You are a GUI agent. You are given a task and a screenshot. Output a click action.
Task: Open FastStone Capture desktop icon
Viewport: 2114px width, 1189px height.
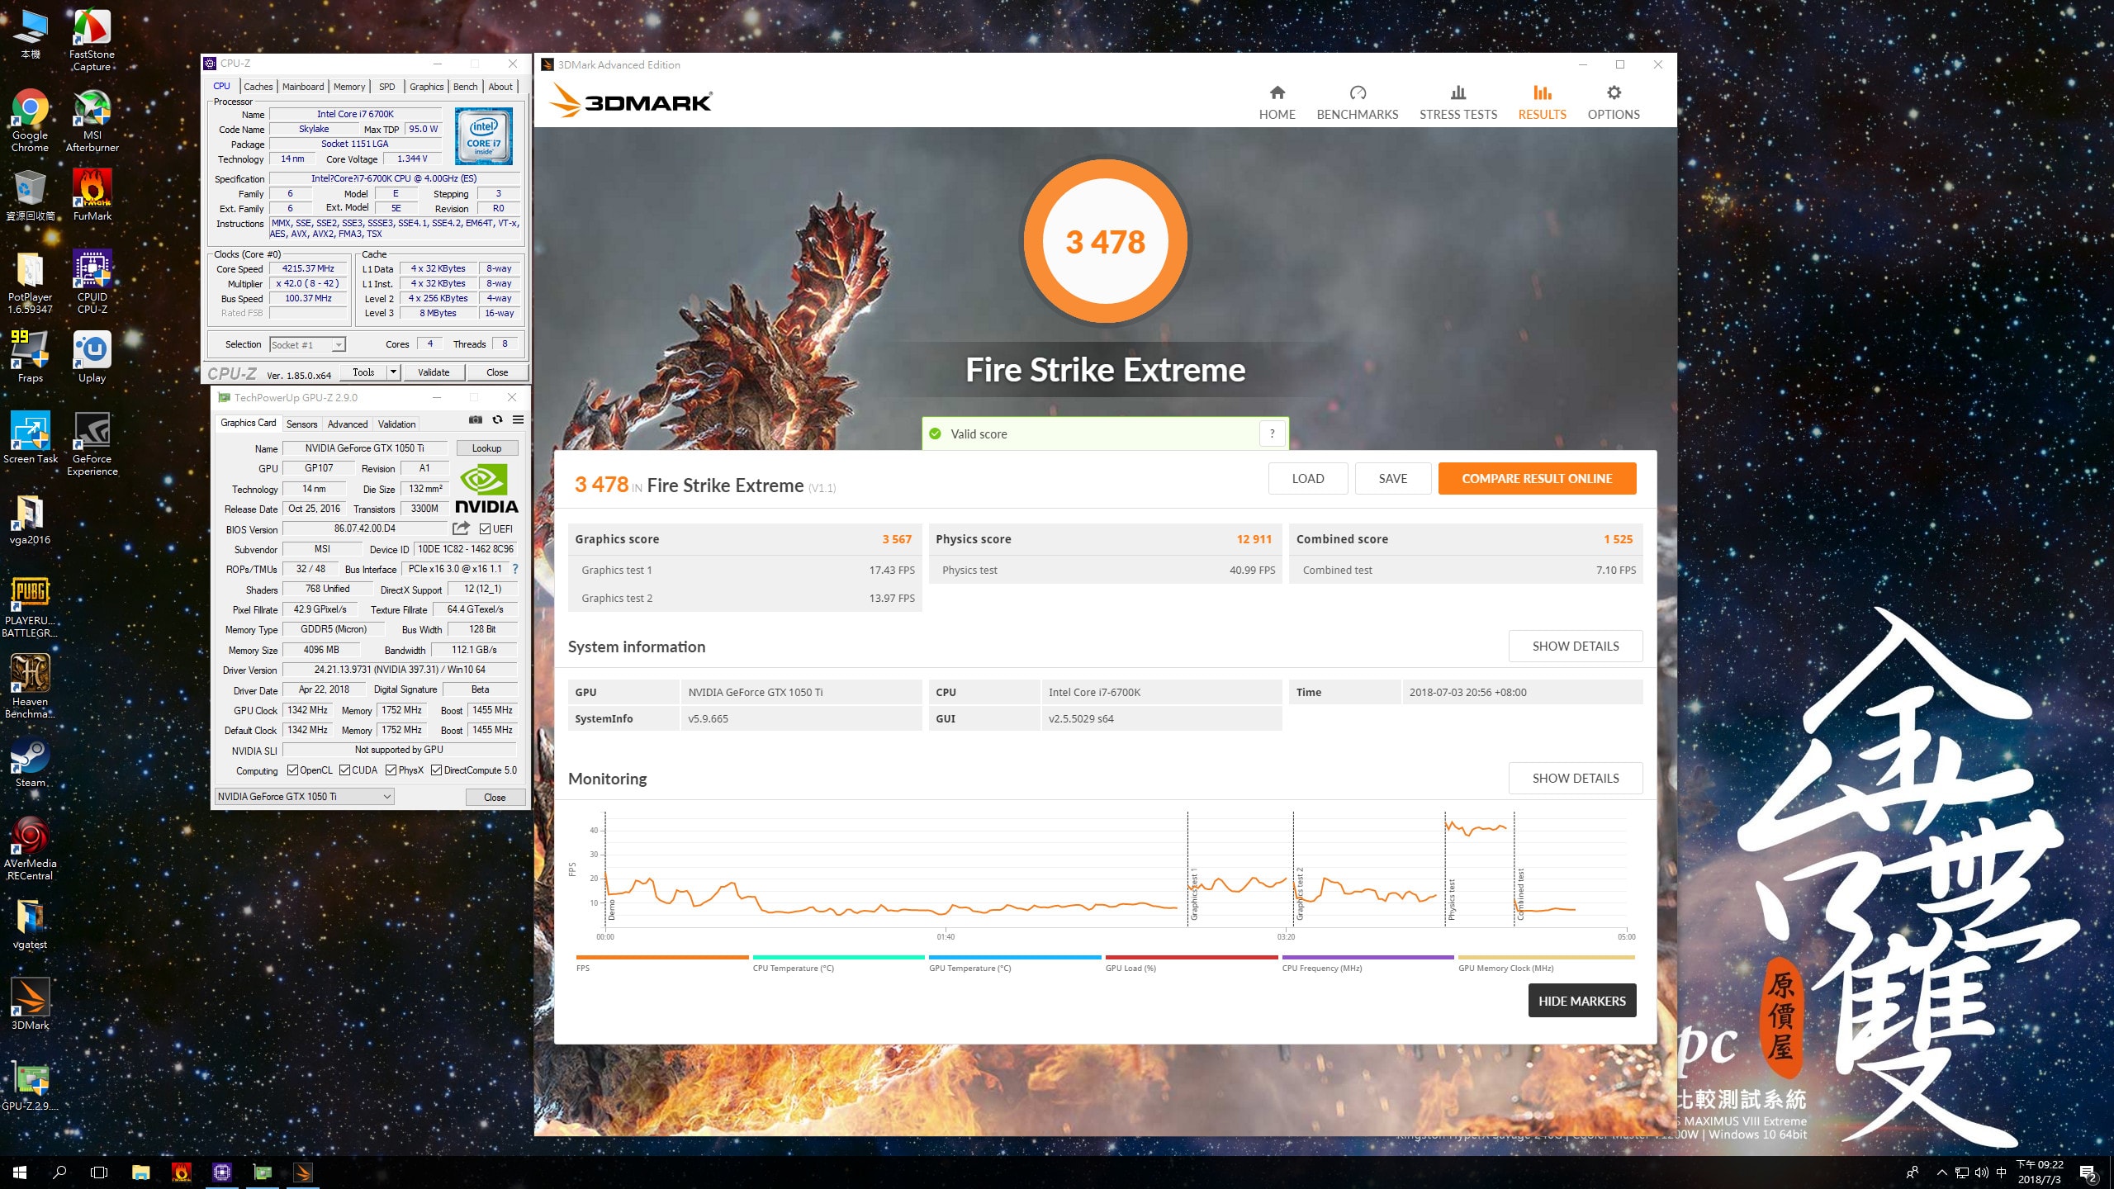click(92, 40)
